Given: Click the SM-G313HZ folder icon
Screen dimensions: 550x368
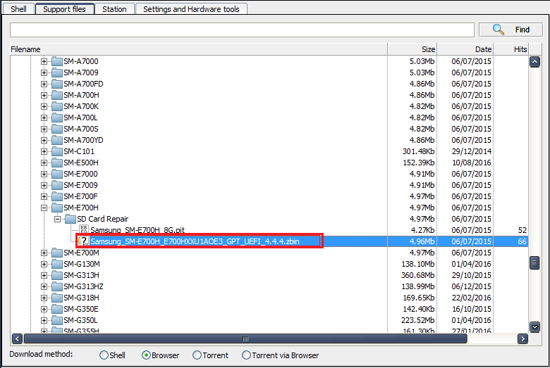Looking at the screenshot, I should click(57, 286).
